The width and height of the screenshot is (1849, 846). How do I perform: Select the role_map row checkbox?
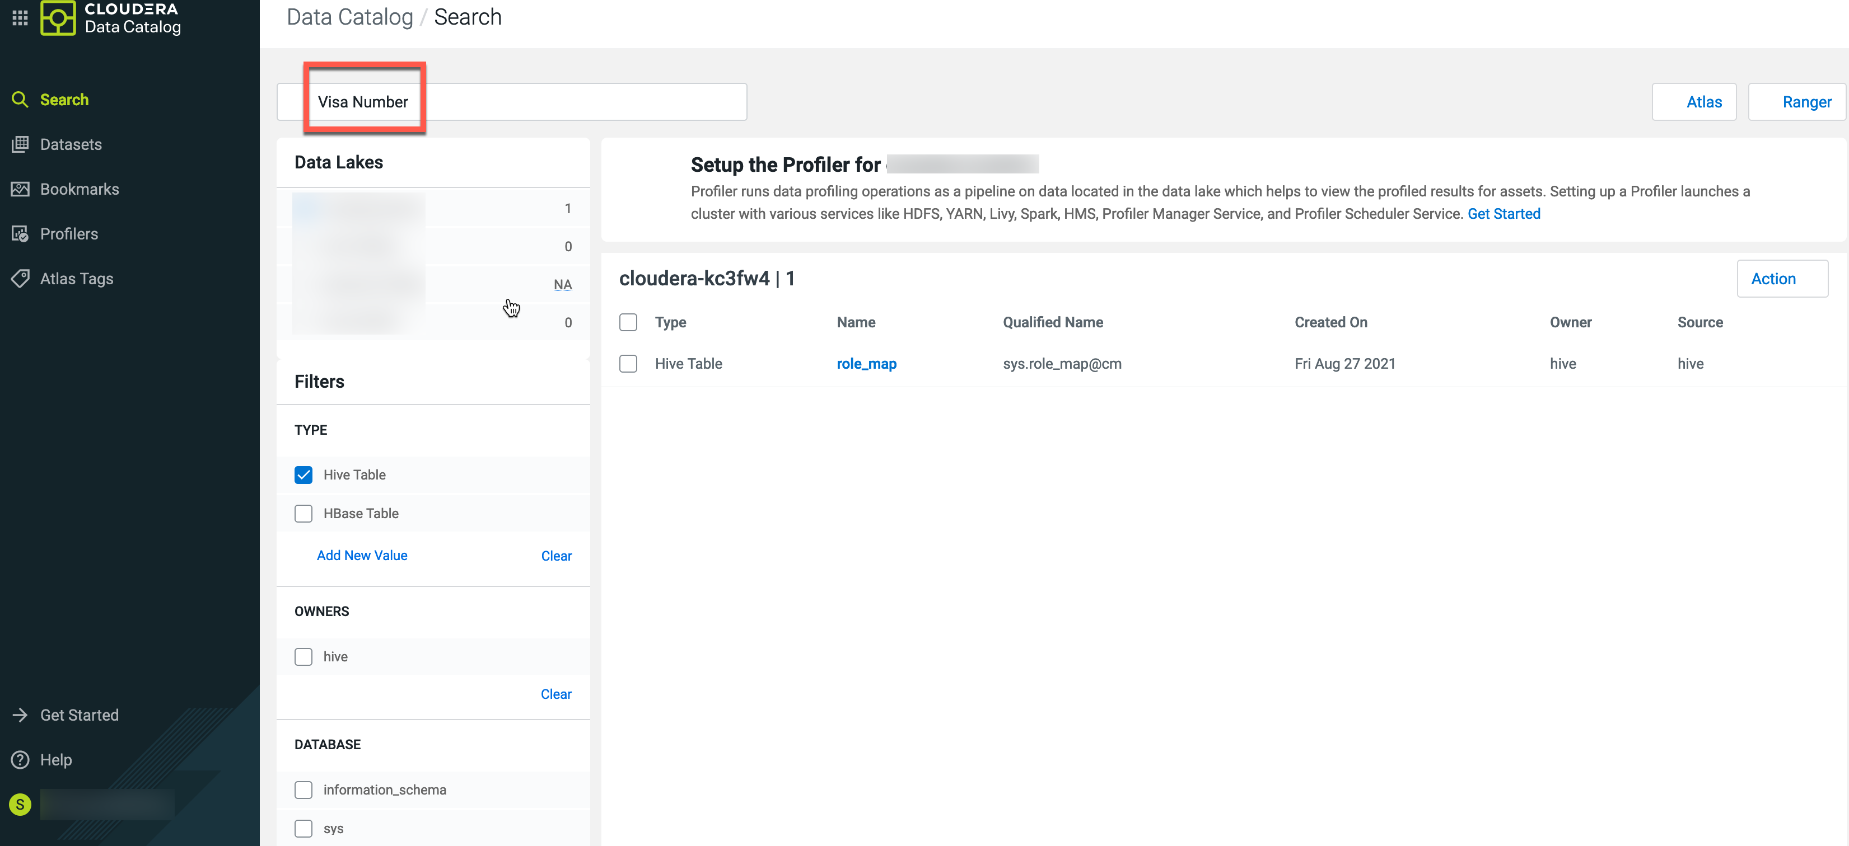[x=628, y=364]
